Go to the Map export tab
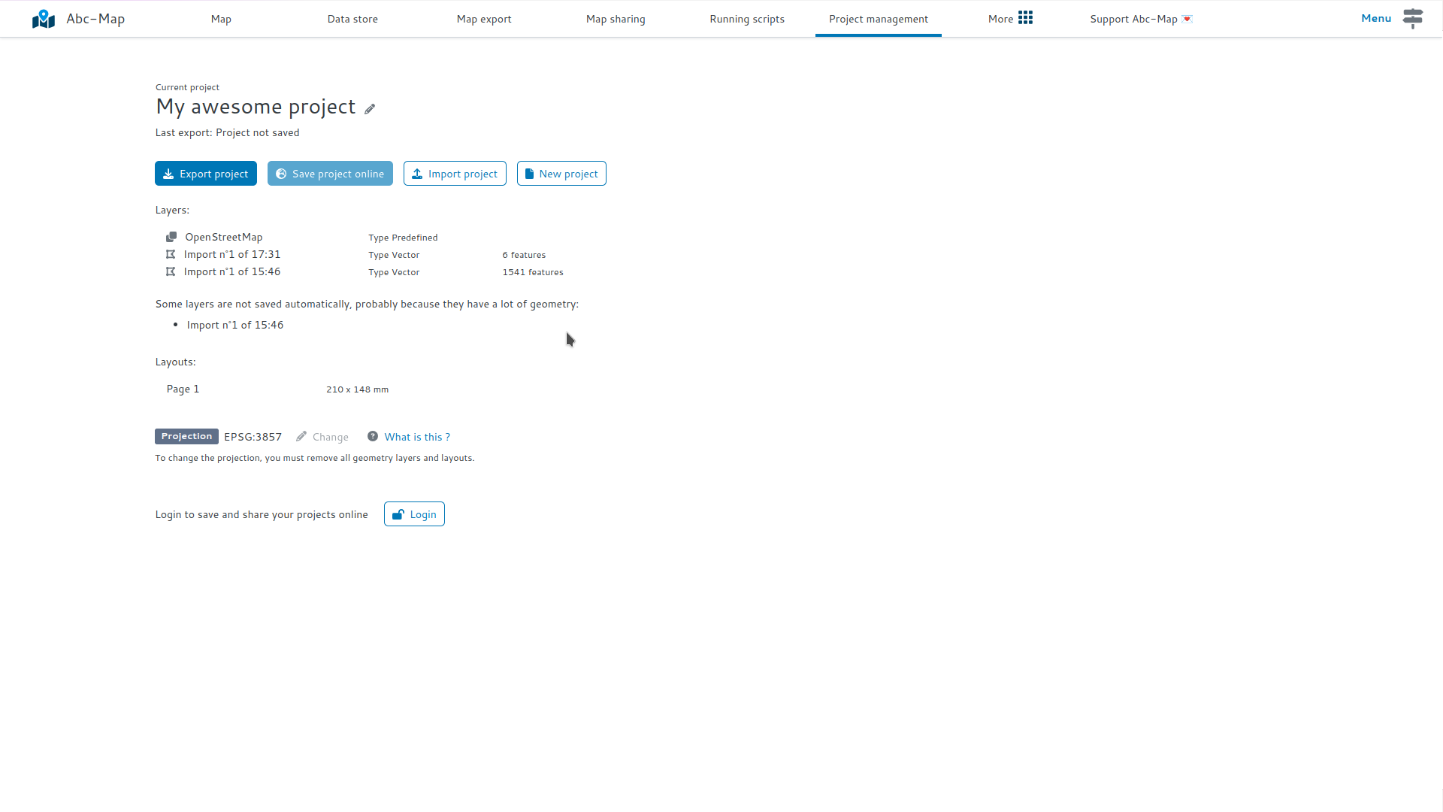The image size is (1443, 812). pyautogui.click(x=484, y=19)
